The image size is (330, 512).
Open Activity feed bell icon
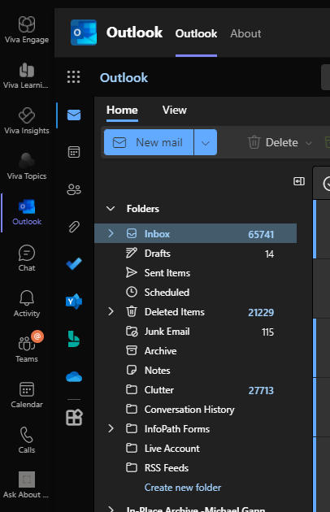[27, 303]
